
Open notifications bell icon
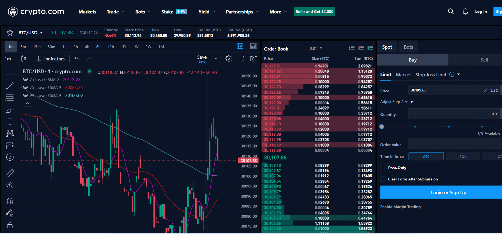point(465,12)
